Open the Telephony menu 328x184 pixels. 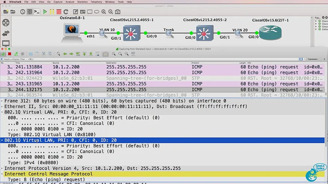[96, 2]
